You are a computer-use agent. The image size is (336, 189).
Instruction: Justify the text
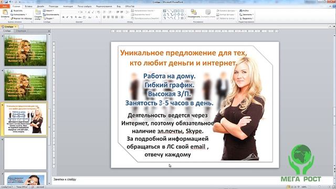click(117, 17)
